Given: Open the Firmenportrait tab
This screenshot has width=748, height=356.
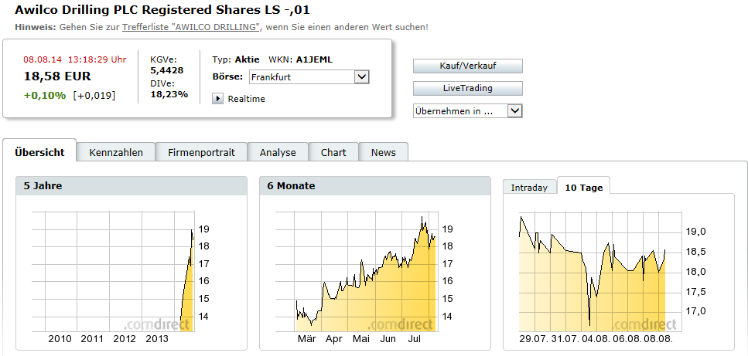Looking at the screenshot, I should [201, 152].
